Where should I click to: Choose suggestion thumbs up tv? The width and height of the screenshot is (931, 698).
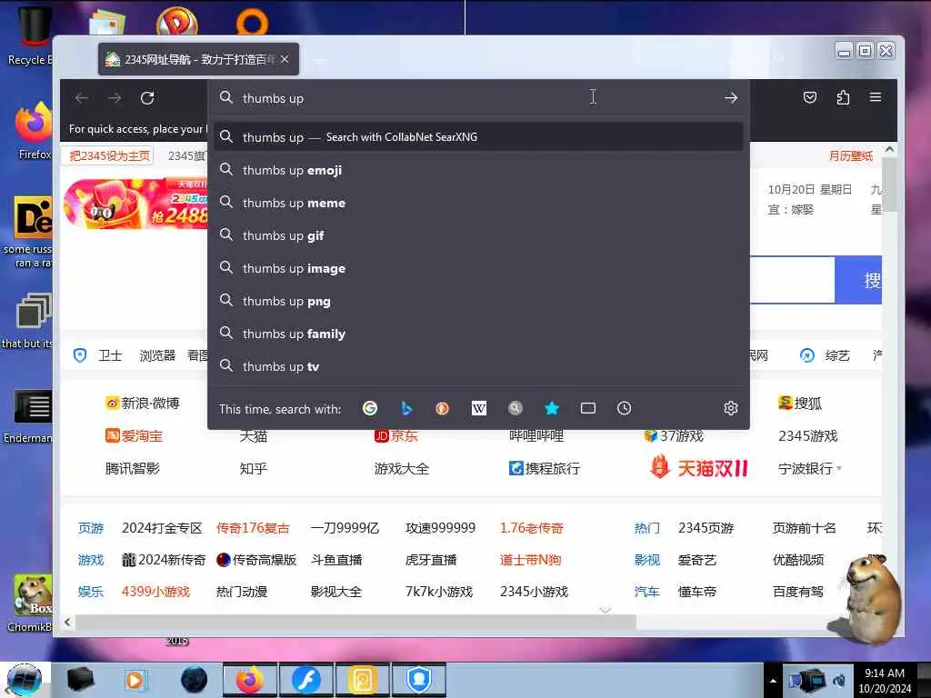coord(478,366)
